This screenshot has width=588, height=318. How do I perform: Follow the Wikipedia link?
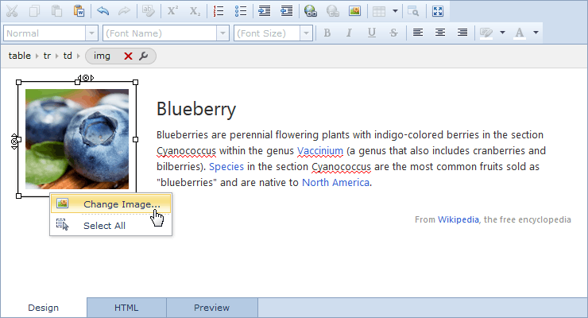(458, 219)
